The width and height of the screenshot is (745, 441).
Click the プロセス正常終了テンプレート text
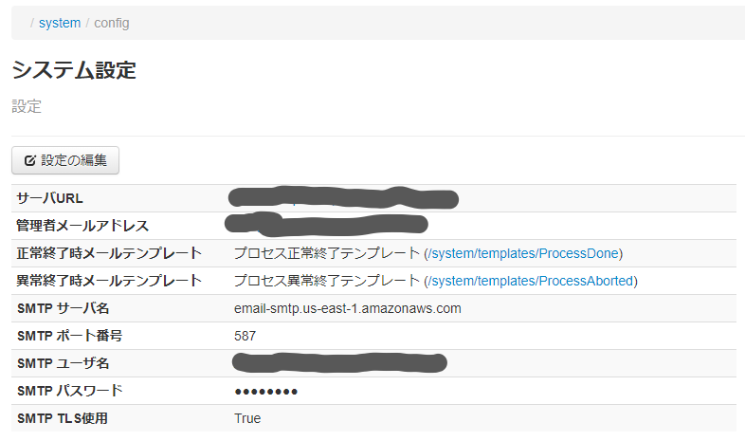(326, 253)
